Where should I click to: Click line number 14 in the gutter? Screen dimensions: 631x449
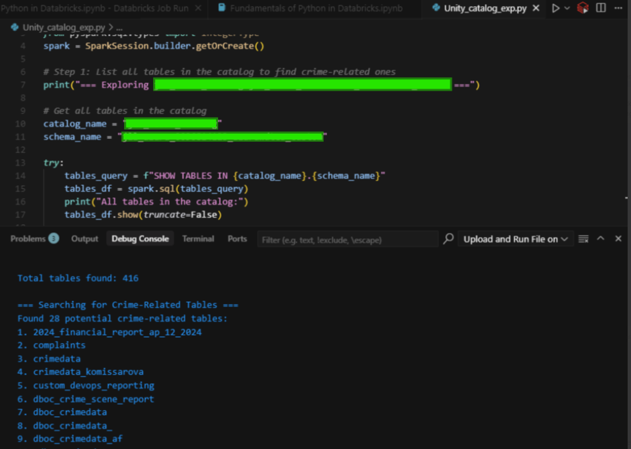[21, 176]
